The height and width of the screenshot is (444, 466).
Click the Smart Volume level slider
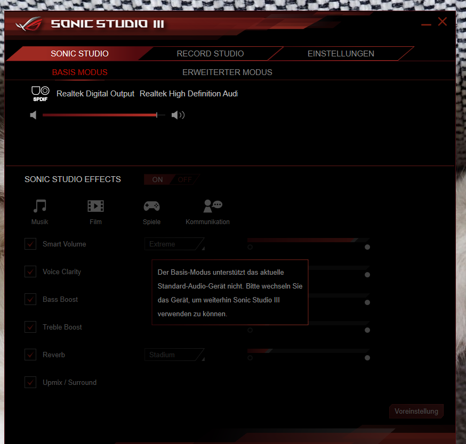click(309, 240)
